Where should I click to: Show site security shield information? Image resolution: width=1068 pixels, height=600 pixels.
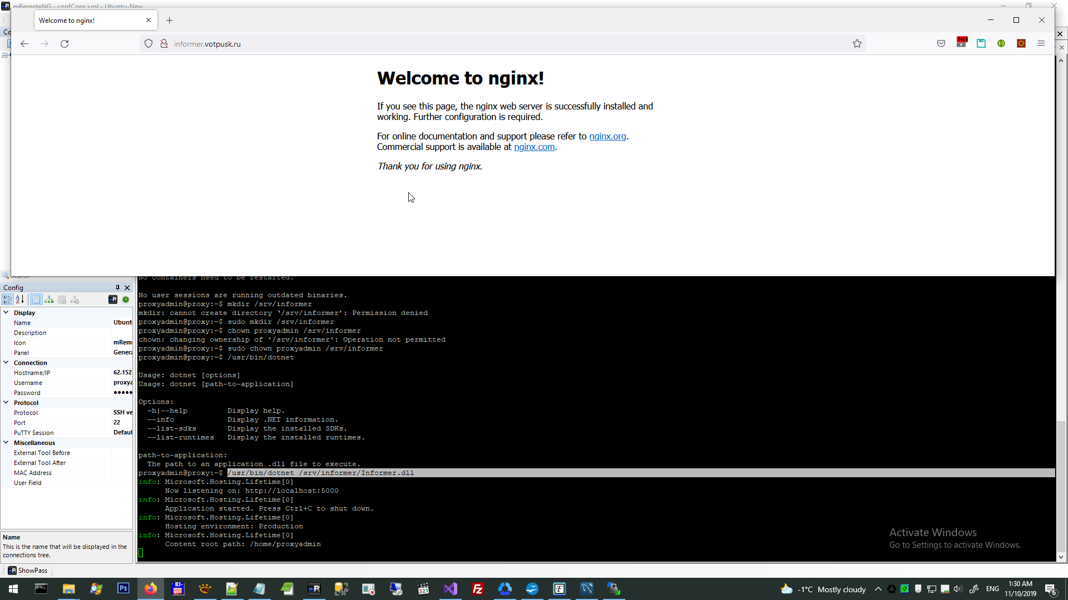149,44
